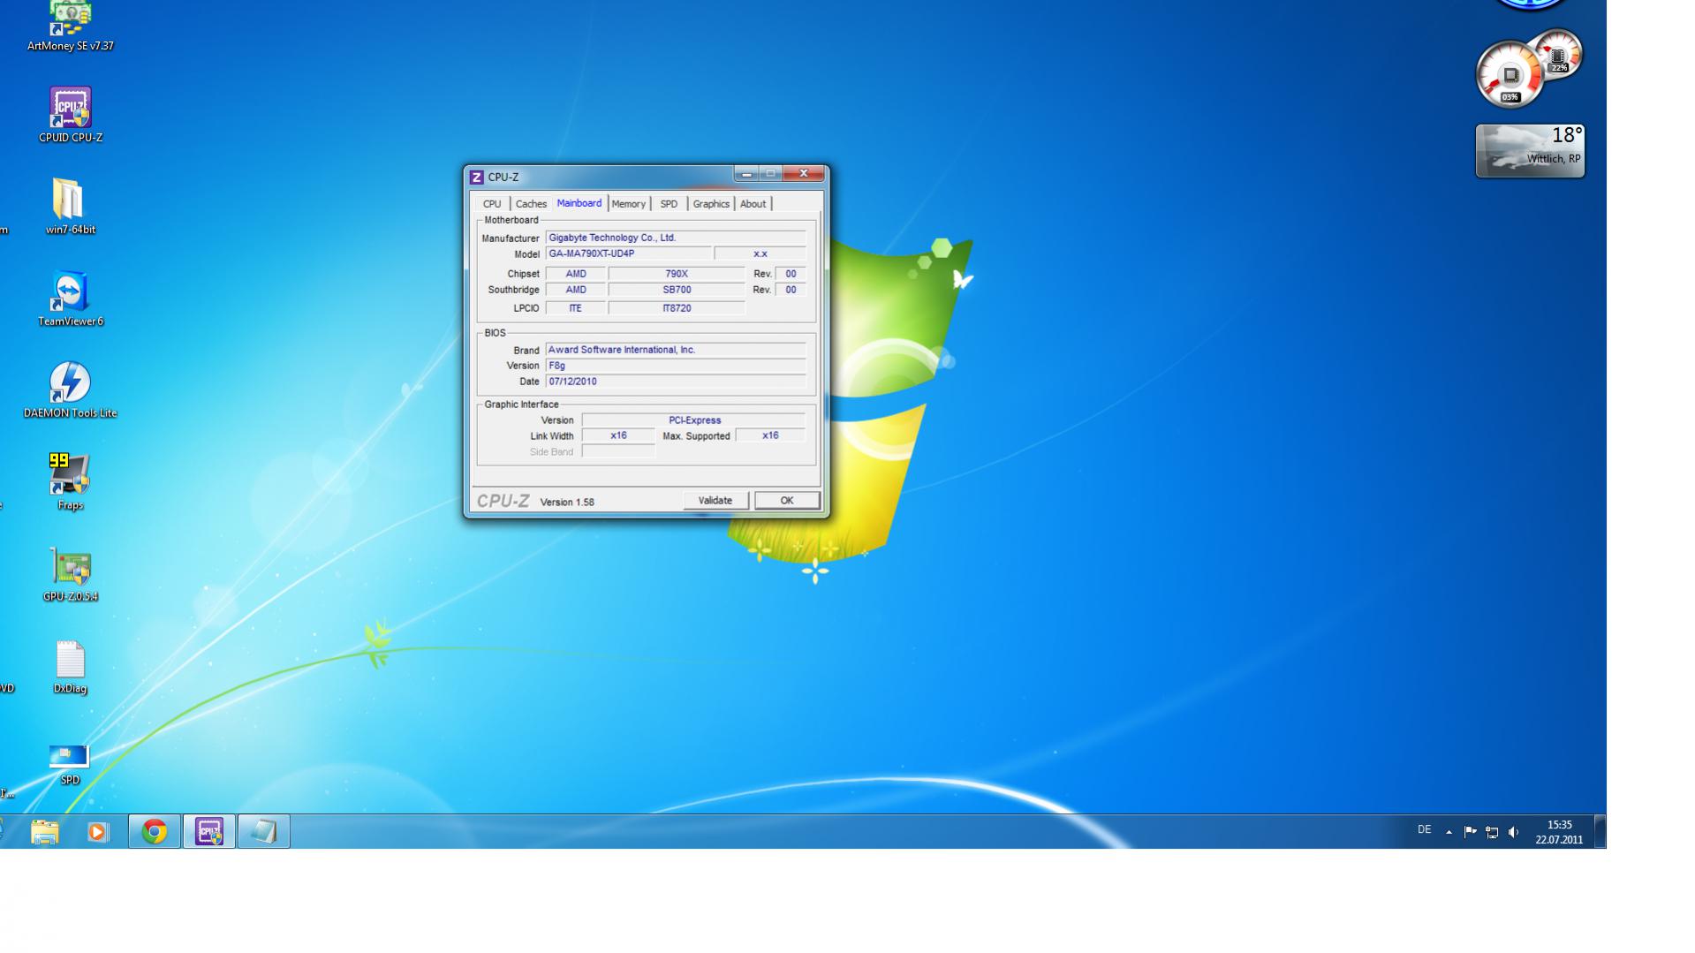Click the BIOS date 07/12/2010 field
Screen dimensions: 1695x953
click(x=676, y=382)
